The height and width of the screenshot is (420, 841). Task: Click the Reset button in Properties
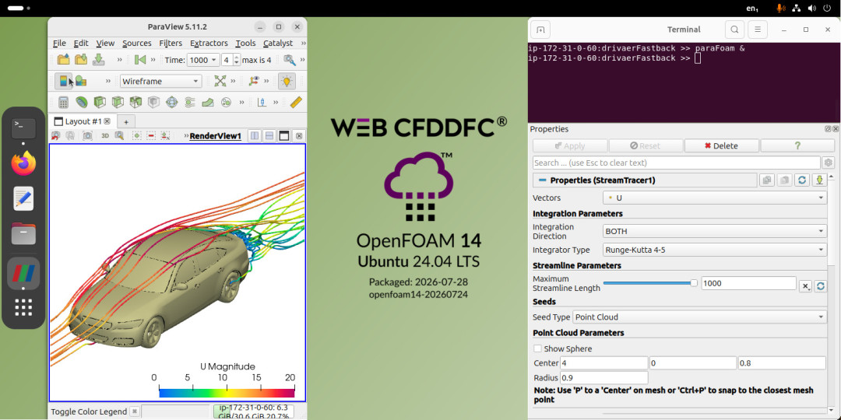click(x=646, y=145)
